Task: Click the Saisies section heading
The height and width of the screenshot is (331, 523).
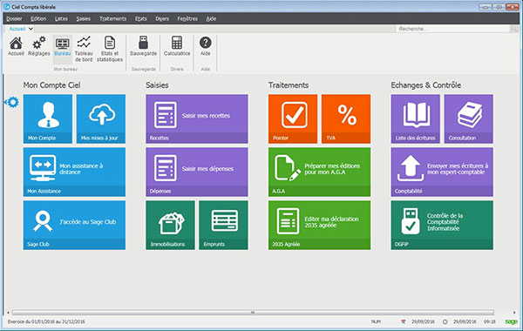Action: 157,85
